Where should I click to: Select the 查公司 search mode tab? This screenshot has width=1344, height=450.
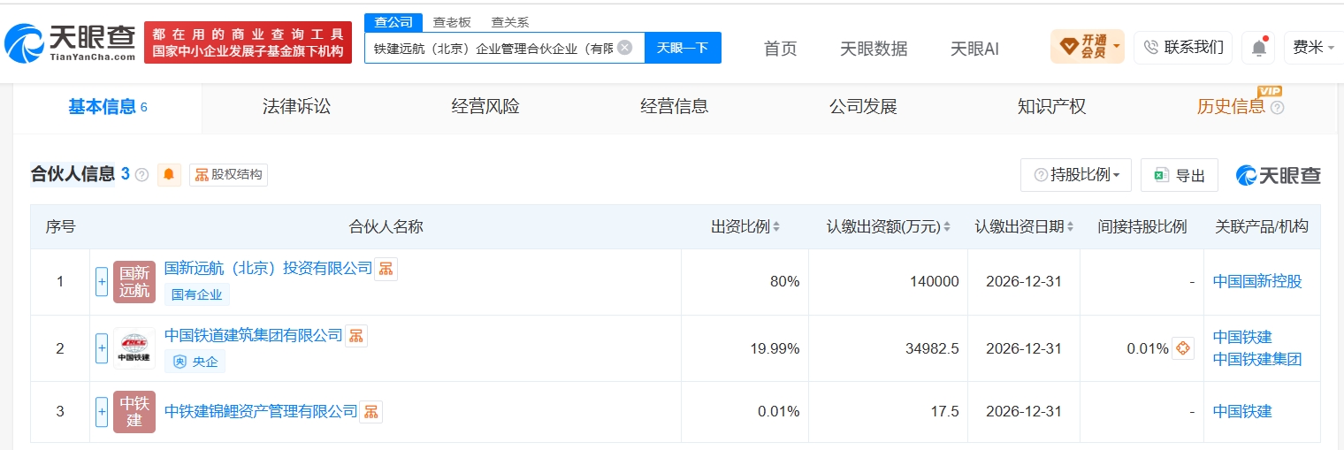tap(393, 22)
